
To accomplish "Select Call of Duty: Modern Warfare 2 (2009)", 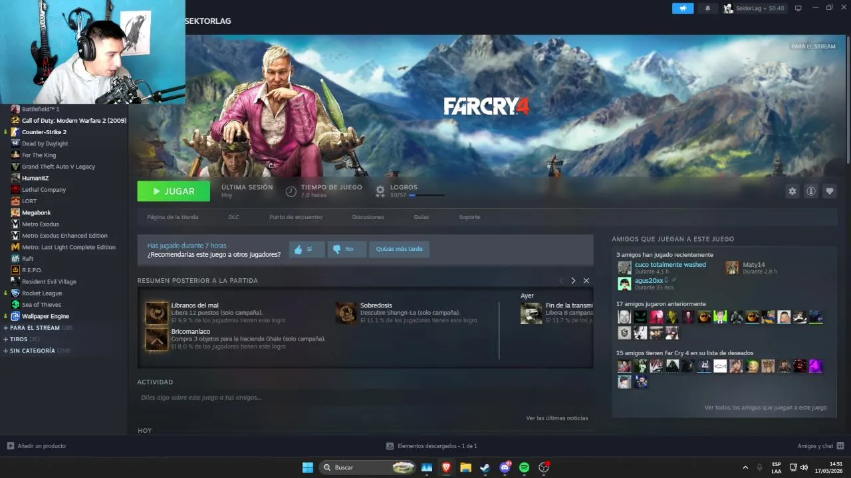I will [x=74, y=120].
